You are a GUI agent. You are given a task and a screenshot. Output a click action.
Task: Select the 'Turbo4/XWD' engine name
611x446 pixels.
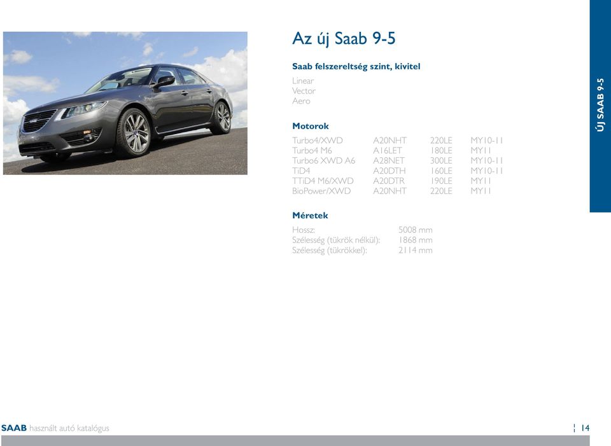pos(318,140)
